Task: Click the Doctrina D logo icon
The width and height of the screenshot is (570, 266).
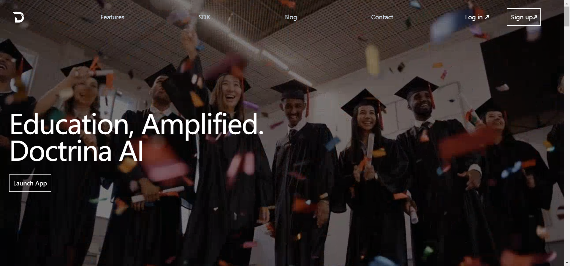Action: (18, 17)
